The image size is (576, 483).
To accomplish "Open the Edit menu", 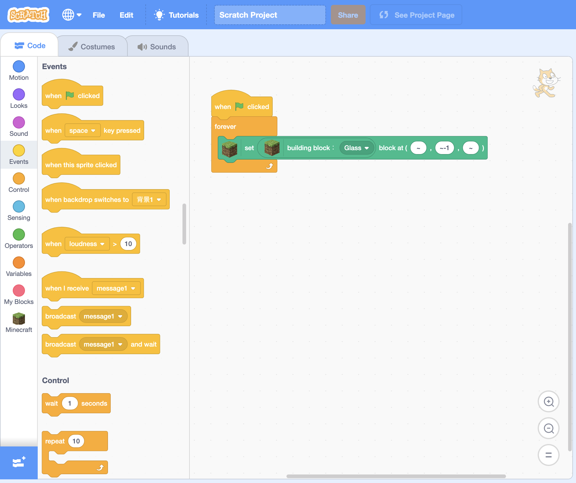I will (126, 15).
